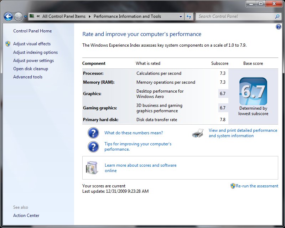Click the Gaming graphics: component label
Viewport: 285px width, 228px height.
click(100, 108)
